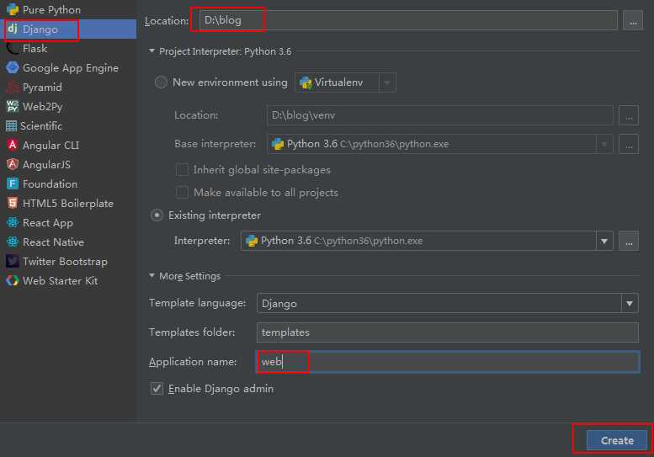The image size is (654, 457).
Task: Open the existing Interpreter dropdown arrow
Action: [604, 241]
